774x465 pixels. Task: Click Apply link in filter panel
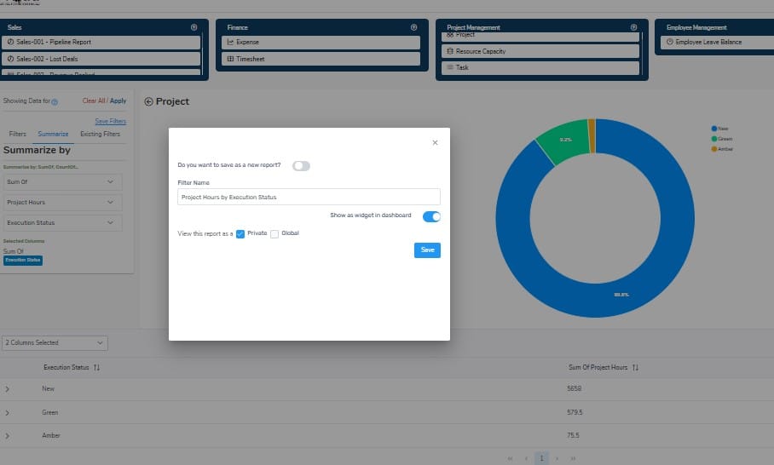[x=118, y=100]
